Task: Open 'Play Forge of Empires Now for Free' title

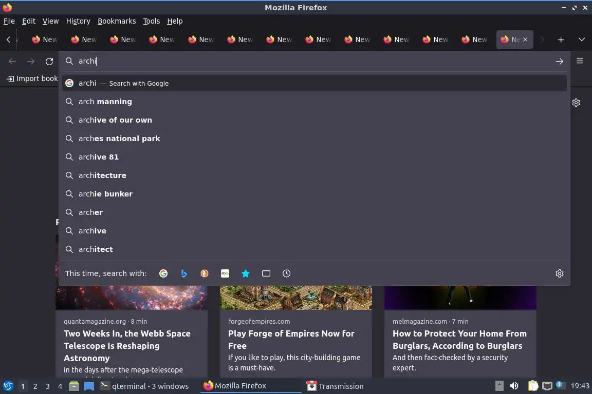Action: pyautogui.click(x=291, y=339)
